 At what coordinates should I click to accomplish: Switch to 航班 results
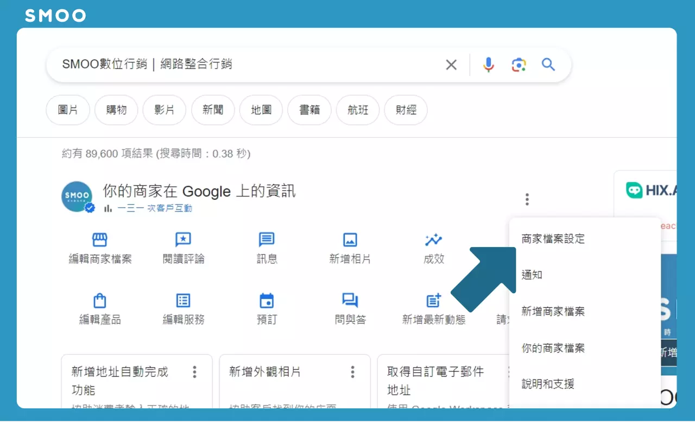[x=358, y=110]
